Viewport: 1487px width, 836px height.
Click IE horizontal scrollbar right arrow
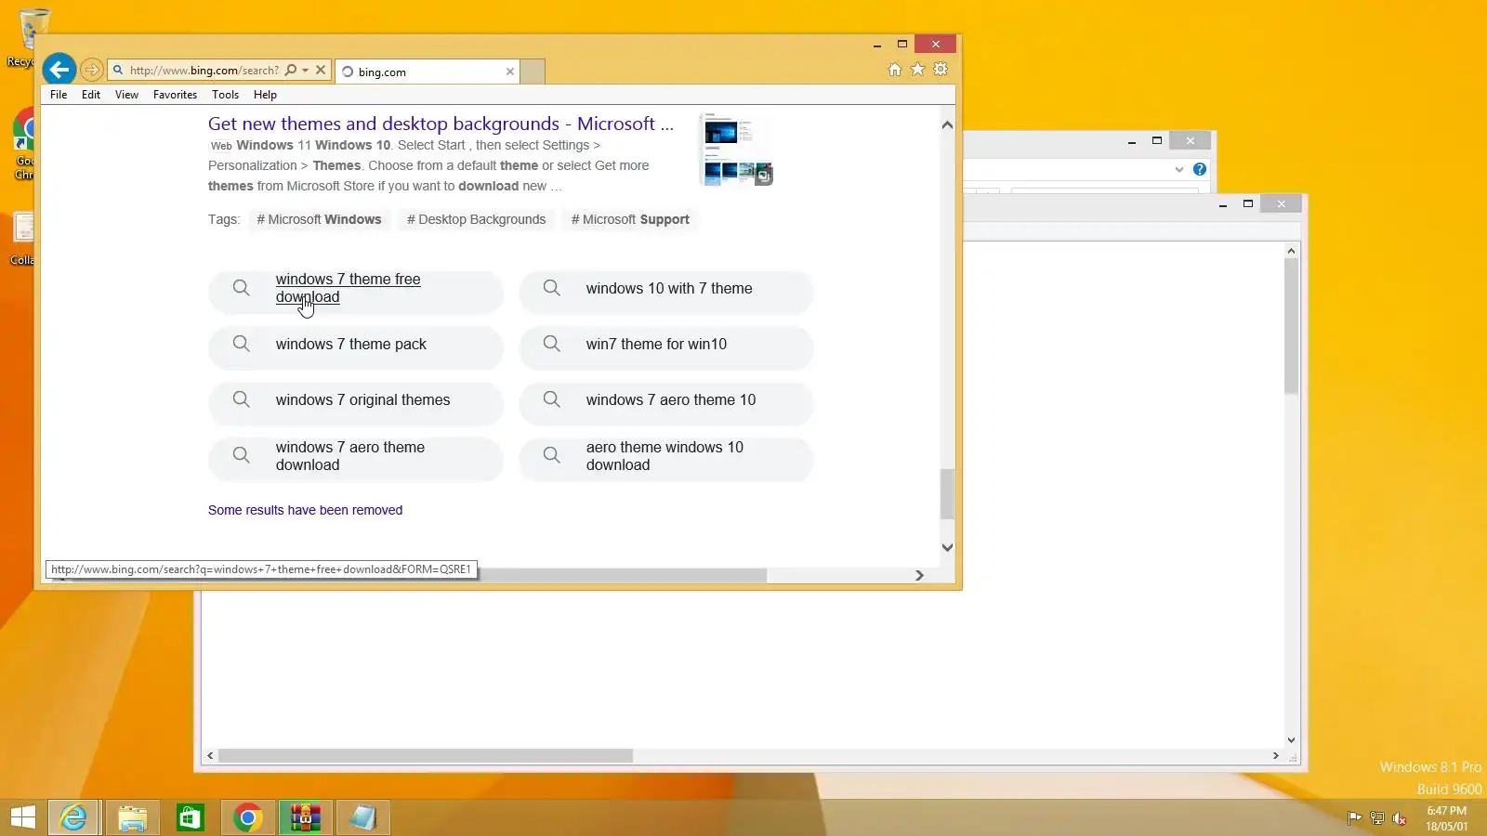[919, 576]
